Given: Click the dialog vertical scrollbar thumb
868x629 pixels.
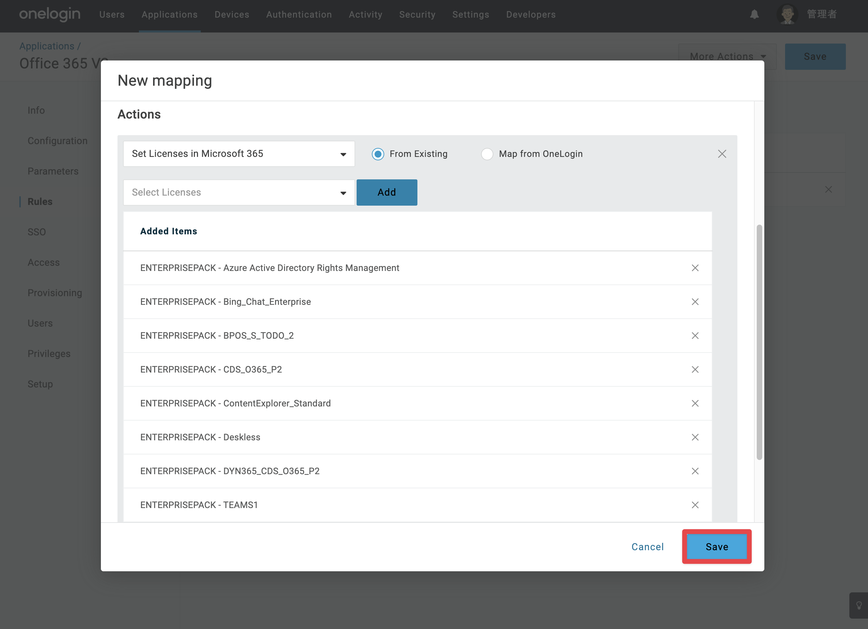Looking at the screenshot, I should [759, 342].
